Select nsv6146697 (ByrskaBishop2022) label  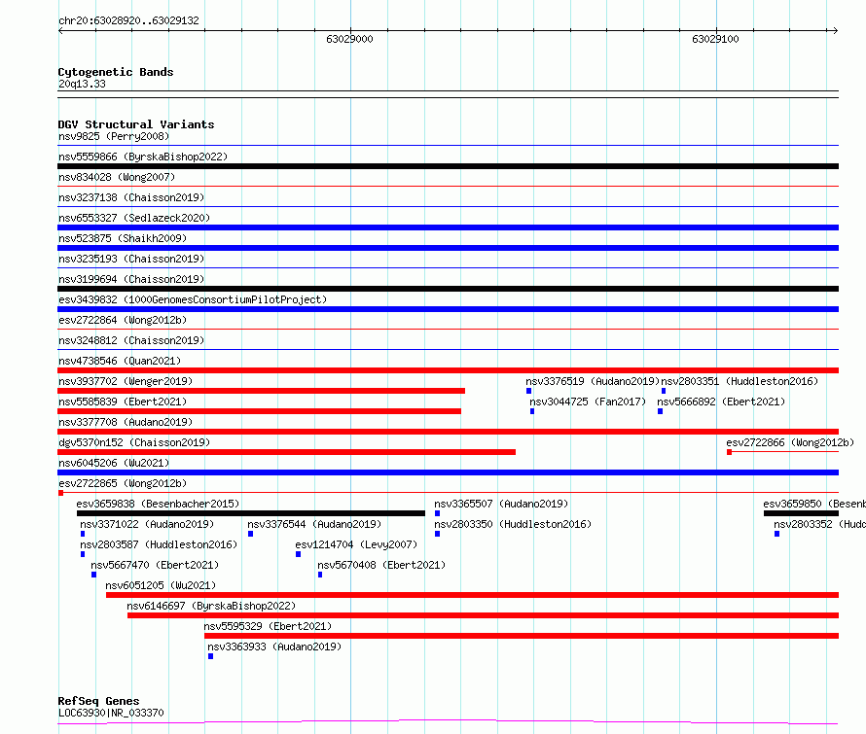pos(211,606)
